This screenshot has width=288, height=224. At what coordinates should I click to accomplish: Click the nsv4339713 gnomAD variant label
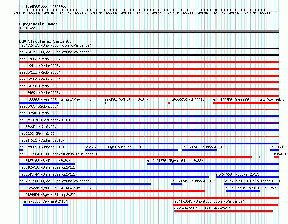point(55,45)
